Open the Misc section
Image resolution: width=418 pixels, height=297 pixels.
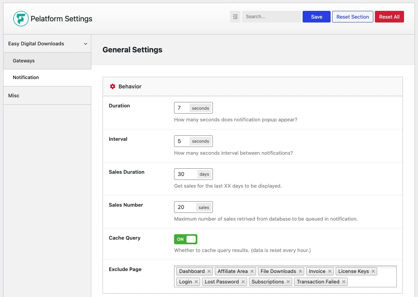[47, 95]
